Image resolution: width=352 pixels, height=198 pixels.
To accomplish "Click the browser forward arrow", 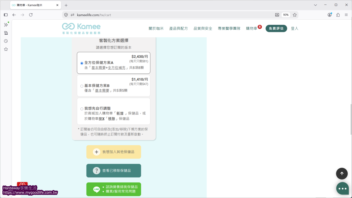I will (22, 15).
